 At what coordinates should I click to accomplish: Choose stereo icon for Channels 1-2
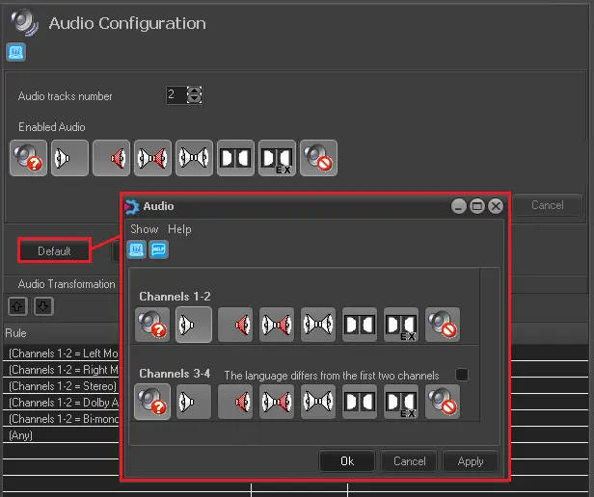[318, 325]
